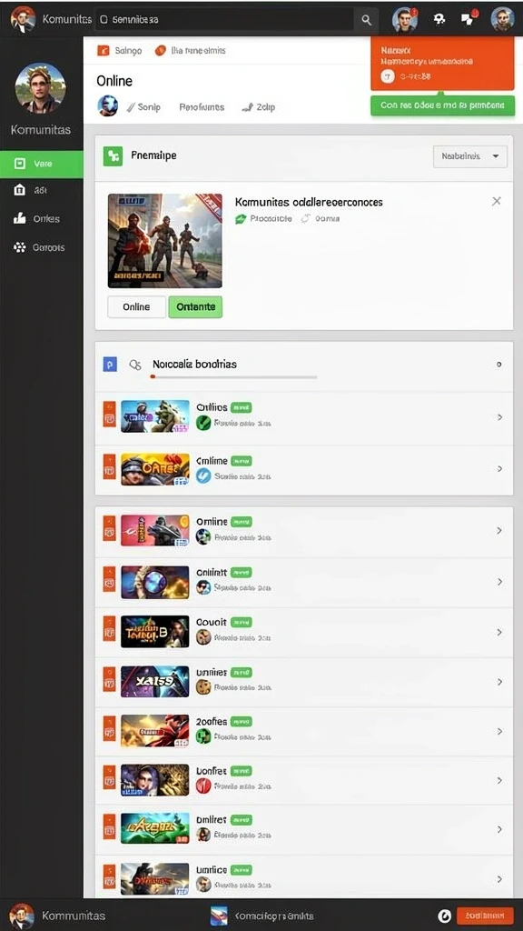Click the Sonip pencil link

point(143,107)
